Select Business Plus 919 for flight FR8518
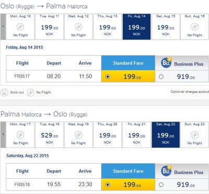209x194 pixels. click(x=161, y=185)
